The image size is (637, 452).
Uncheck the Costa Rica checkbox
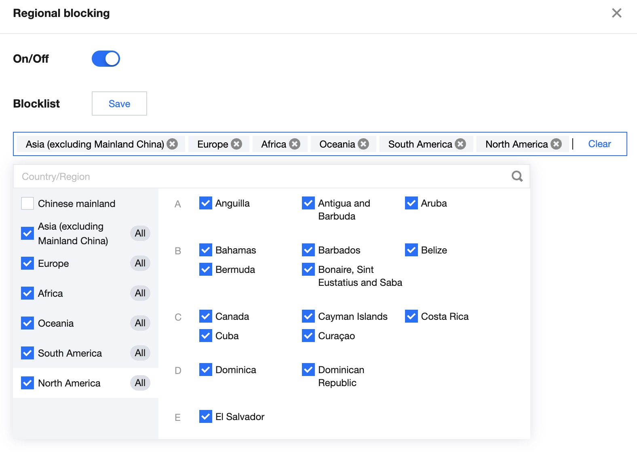[411, 316]
